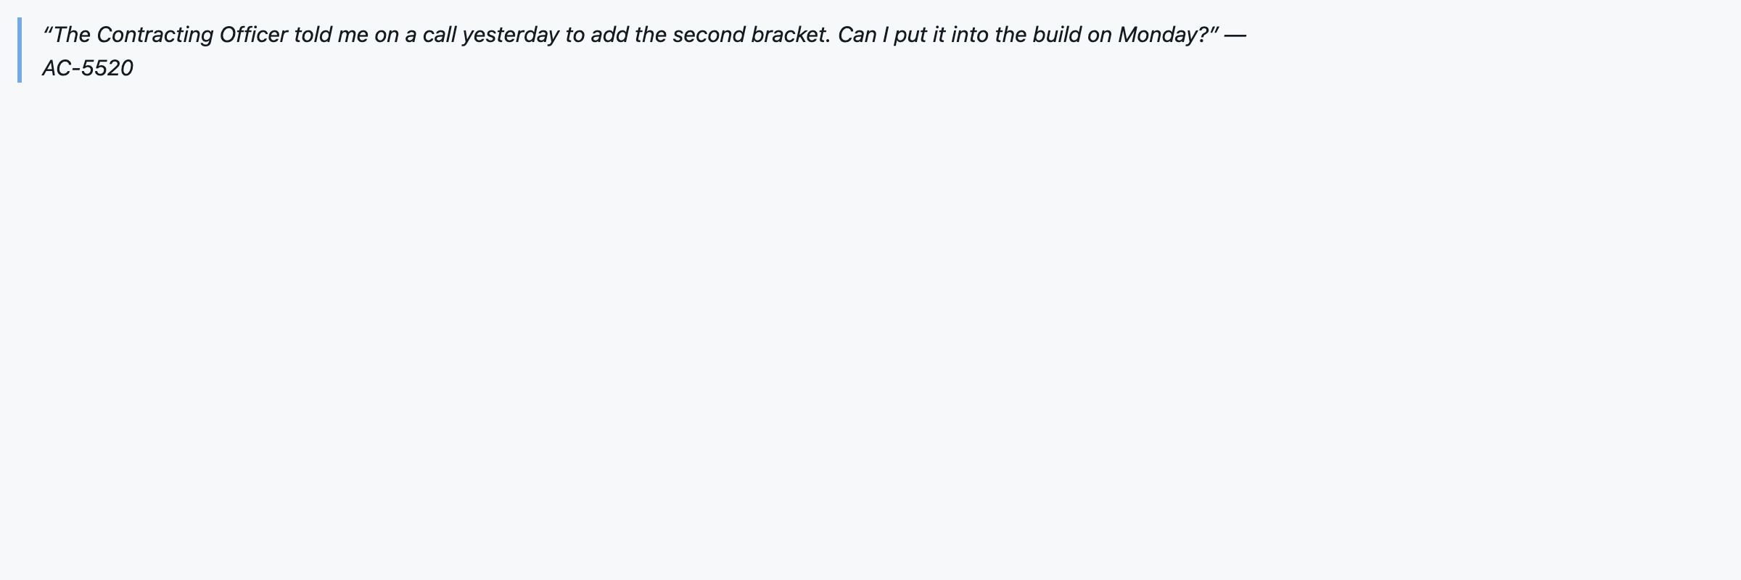The image size is (1741, 580).
Task: Click the blue blockquote bar on the left
Action: click(20, 50)
